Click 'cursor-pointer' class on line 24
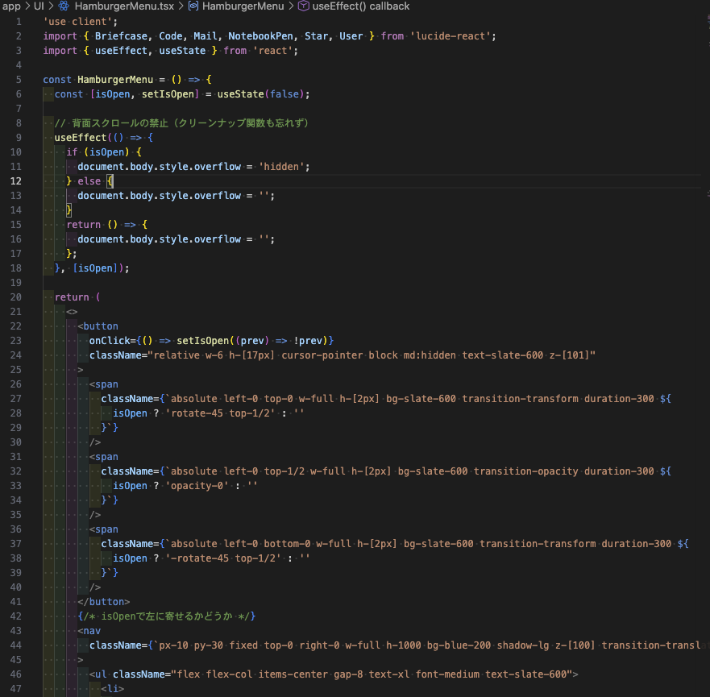 click(322, 355)
